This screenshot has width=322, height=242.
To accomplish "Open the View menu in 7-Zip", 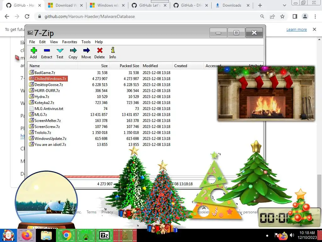I will pos(54,42).
